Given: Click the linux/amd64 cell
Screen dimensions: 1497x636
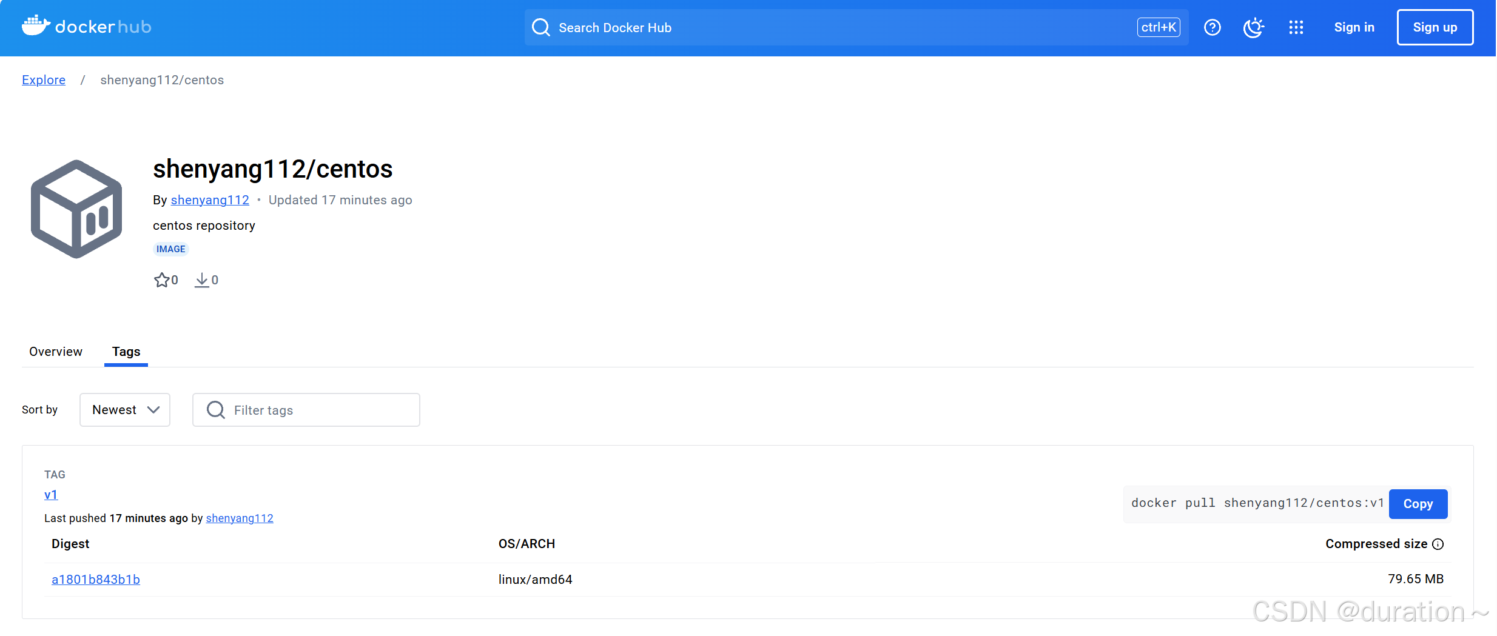Looking at the screenshot, I should coord(536,580).
